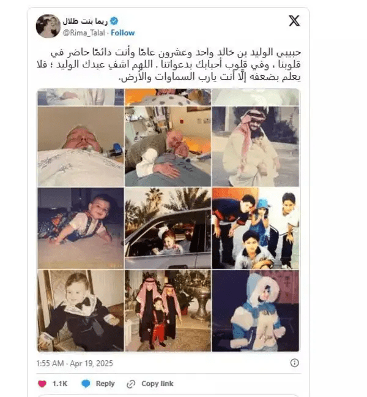367x397 pixels.
Task: Click the blue reply bubble icon
Action: pos(86,384)
